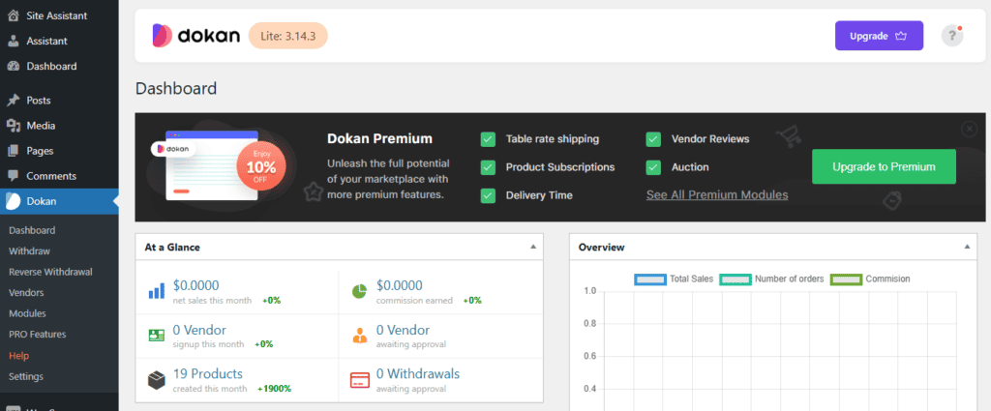Open Help submenu item
The width and height of the screenshot is (991, 411).
click(x=19, y=356)
